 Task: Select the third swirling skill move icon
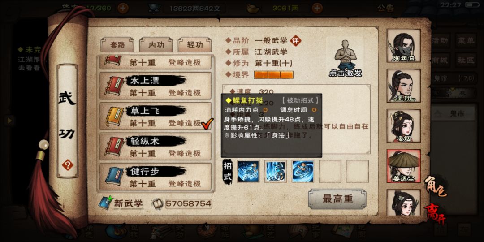coord(303,171)
